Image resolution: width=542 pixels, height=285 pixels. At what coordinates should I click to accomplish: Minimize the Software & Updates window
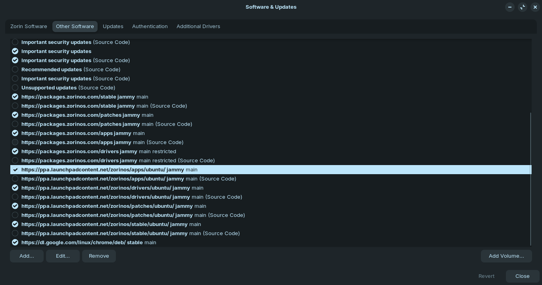(510, 7)
